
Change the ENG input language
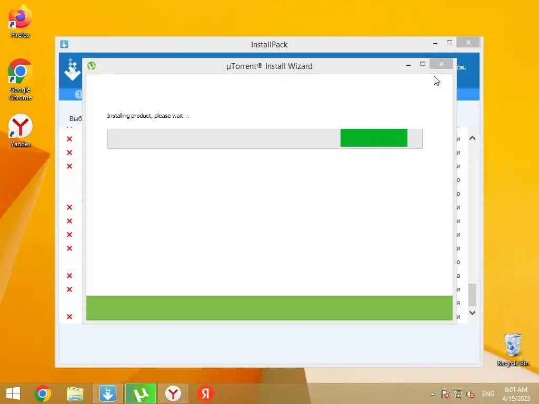click(488, 394)
